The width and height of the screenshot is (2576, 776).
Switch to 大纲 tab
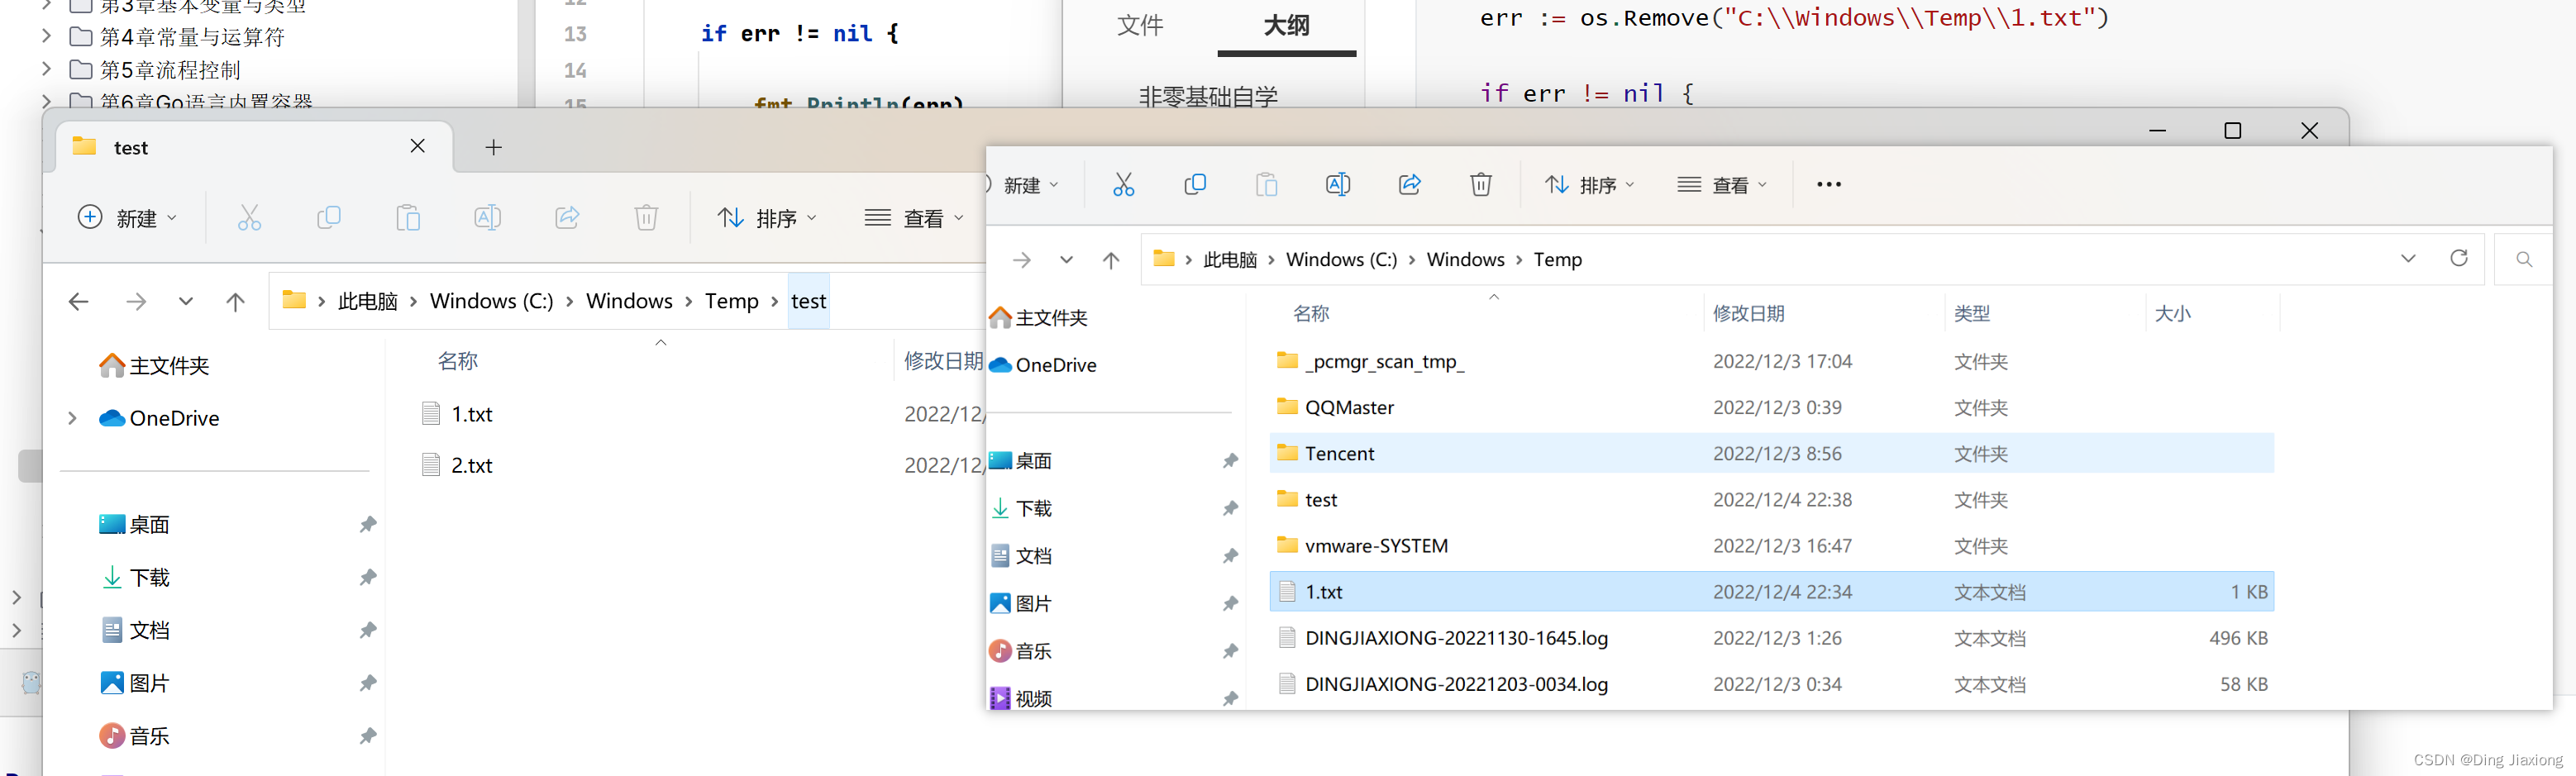tap(1286, 26)
